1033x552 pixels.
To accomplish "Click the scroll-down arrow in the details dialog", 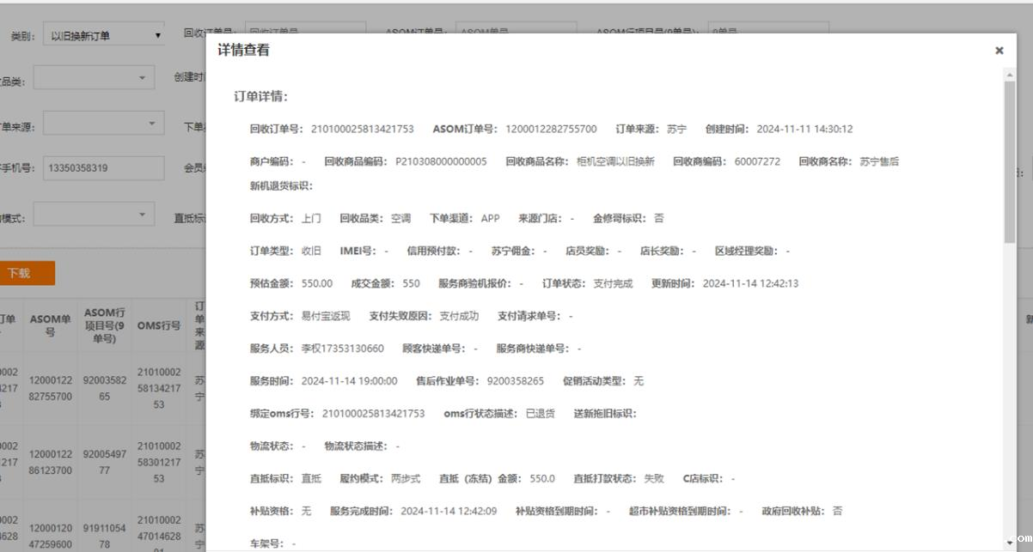I will pos(1009,543).
